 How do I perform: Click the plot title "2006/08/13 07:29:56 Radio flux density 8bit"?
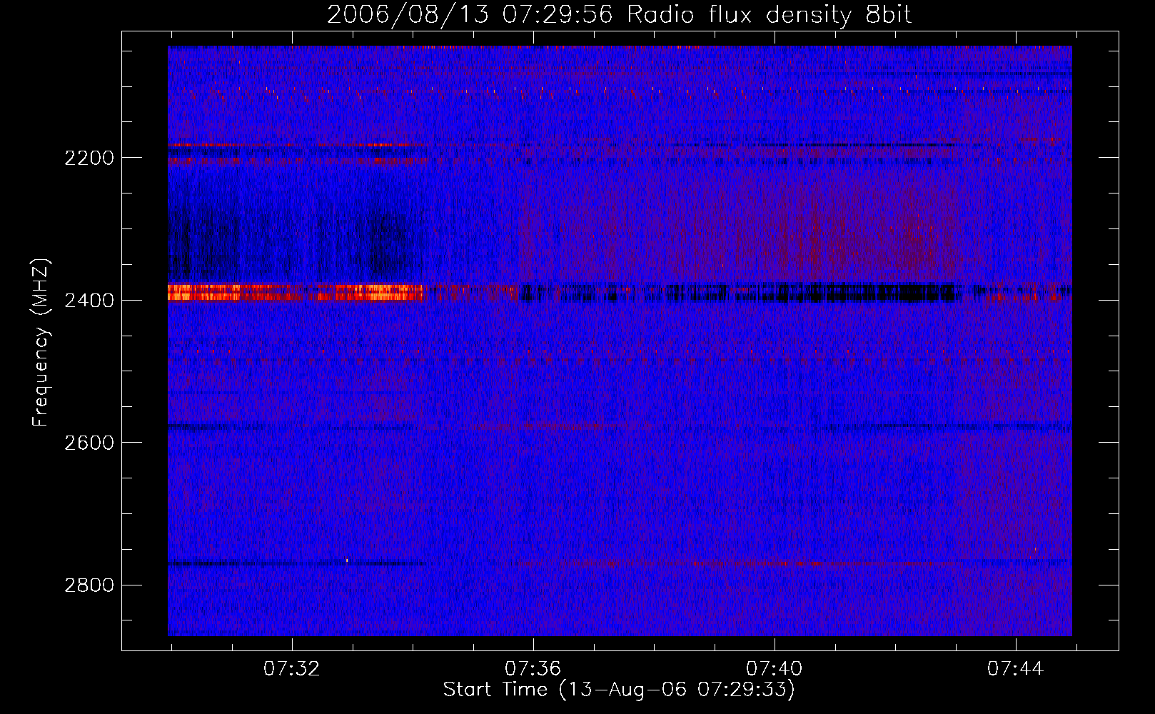(619, 14)
